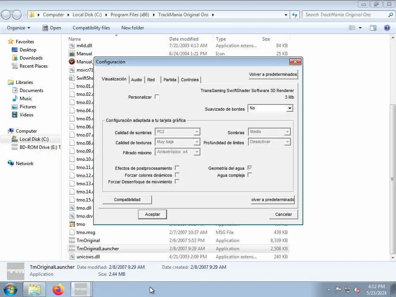Screen dimensions: 396x297
Task: Click the tmo.msg file icon
Action: pos(72,232)
